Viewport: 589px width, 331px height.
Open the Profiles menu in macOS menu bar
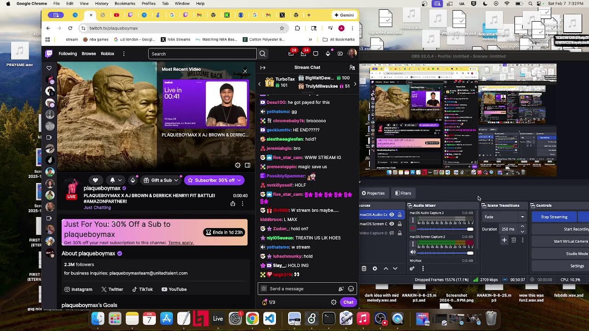click(x=148, y=4)
